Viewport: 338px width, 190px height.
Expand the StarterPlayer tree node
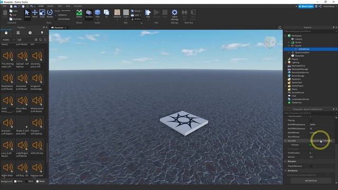click(x=285, y=85)
